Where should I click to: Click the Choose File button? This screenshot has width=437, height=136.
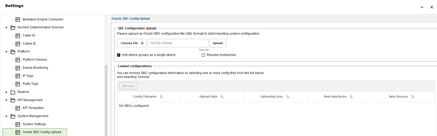132,43
